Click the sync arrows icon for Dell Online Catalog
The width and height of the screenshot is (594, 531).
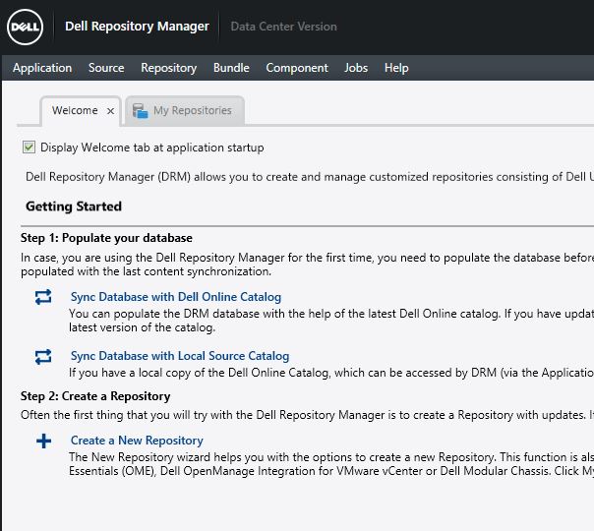(x=43, y=297)
